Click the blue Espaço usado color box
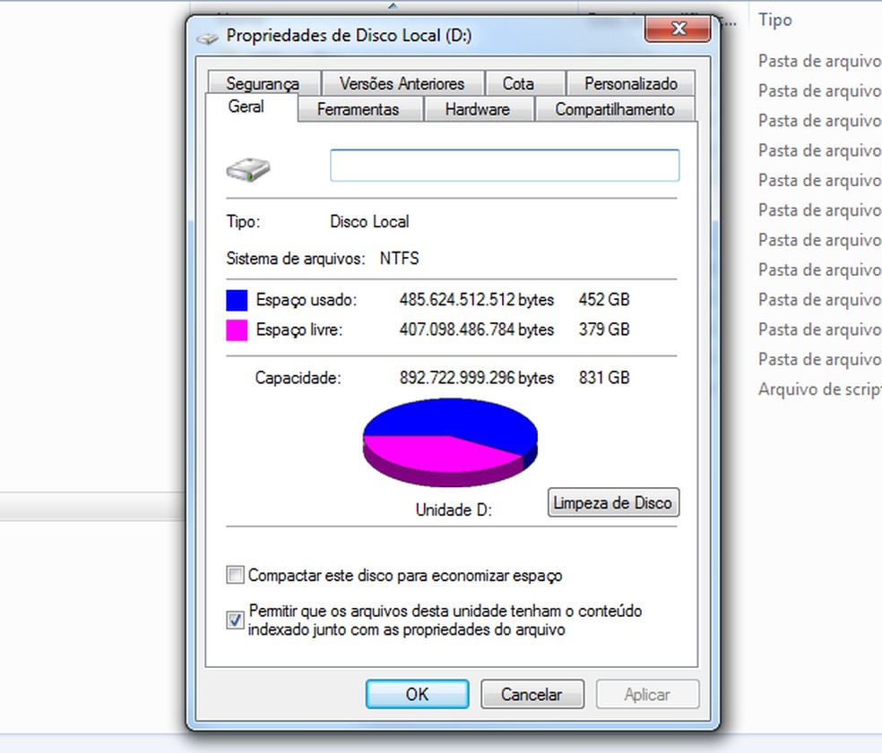The image size is (882, 753). [237, 300]
